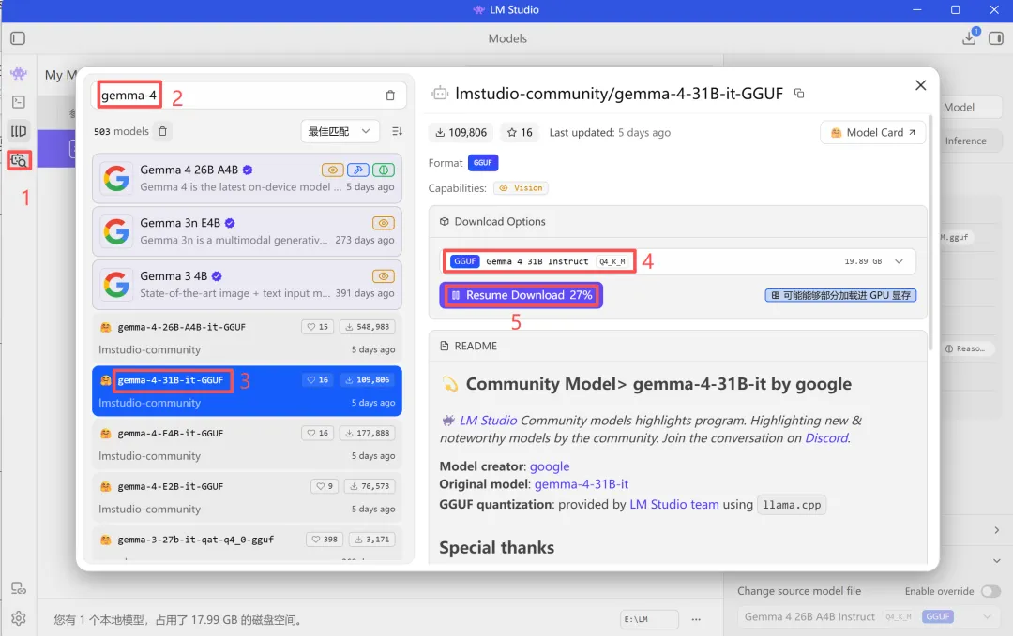Open the 最佳匹配 sort dropdown
This screenshot has height=636, width=1013.
tap(340, 131)
